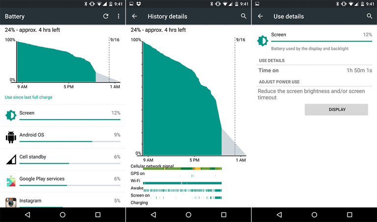Tap the refresh icon in Battery header
Screen dimensions: 377x222
coord(106,16)
